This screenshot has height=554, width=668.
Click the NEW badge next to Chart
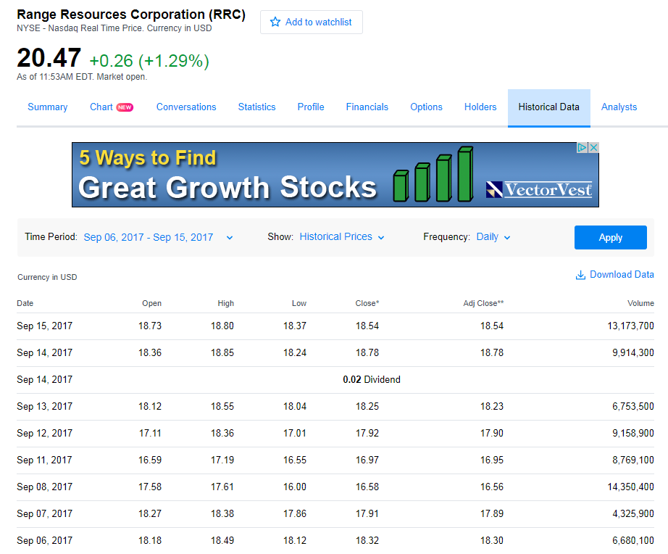(x=125, y=107)
